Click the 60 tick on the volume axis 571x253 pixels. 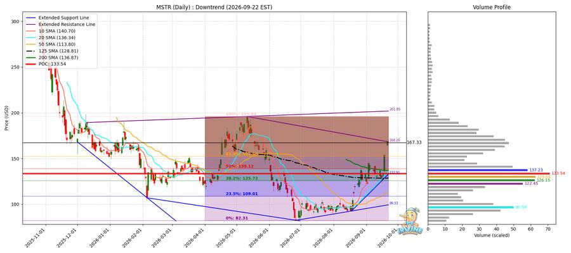[x=530, y=229]
